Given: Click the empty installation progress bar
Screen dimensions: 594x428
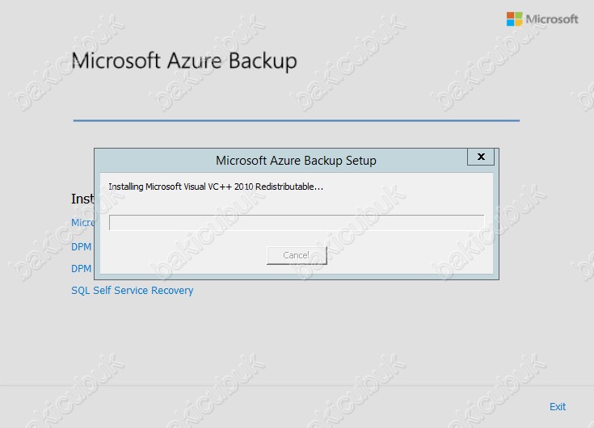Looking at the screenshot, I should (x=297, y=223).
